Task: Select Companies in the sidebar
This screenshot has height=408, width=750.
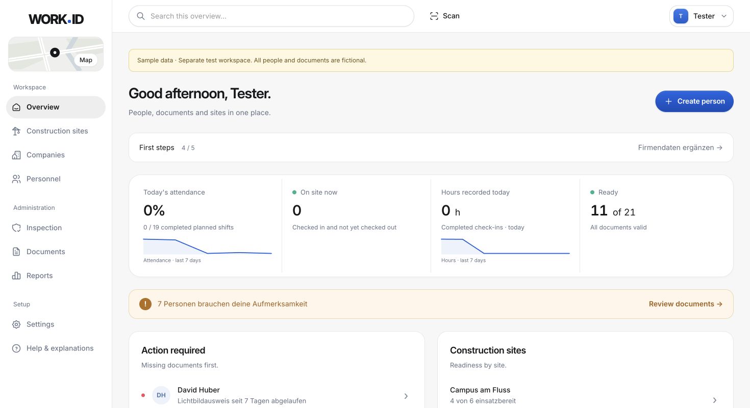Action: tap(56, 155)
